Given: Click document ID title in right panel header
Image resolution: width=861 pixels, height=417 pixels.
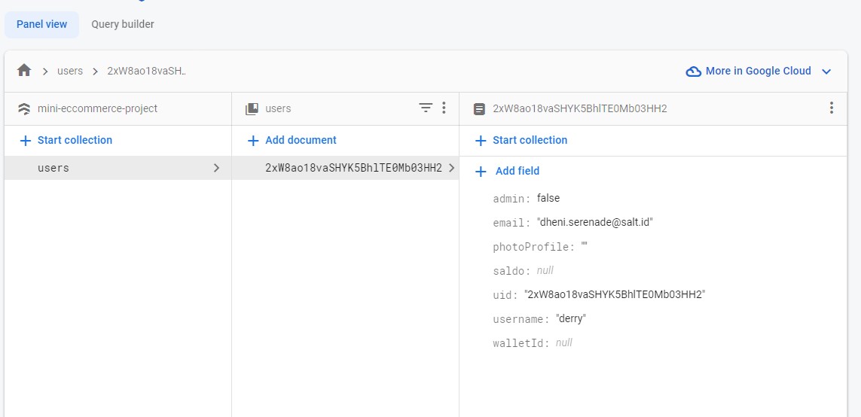Looking at the screenshot, I should [x=580, y=108].
